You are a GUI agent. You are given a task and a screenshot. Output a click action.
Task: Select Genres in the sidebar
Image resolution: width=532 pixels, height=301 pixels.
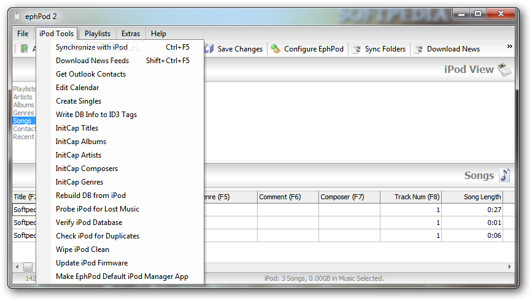coord(23,113)
